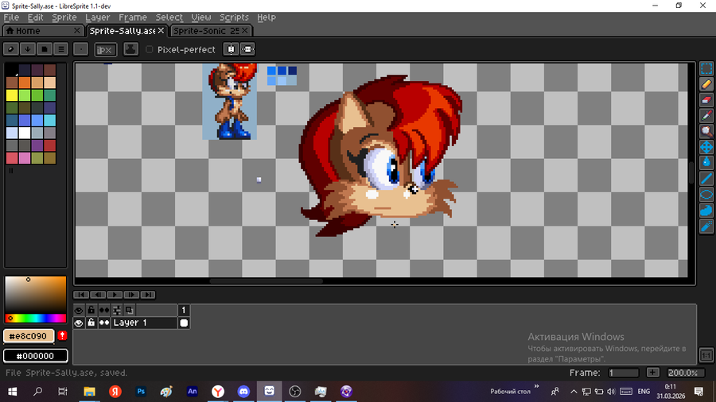716x402 pixels.
Task: Open the Frame menu
Action: tap(132, 17)
